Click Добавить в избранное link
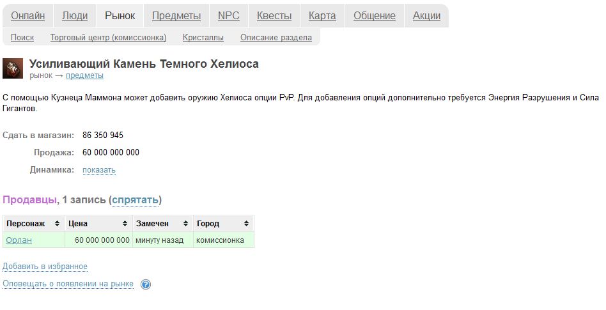Image resolution: width=606 pixels, height=310 pixels. [x=45, y=267]
